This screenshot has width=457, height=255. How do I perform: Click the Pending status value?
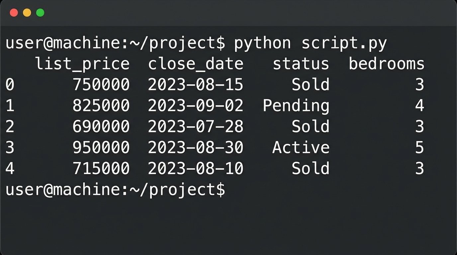pyautogui.click(x=296, y=106)
